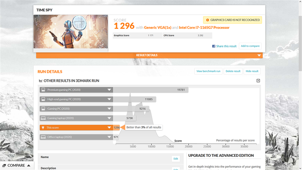This screenshot has height=170, width=302.
Task: Click the Better than 3% of all results tooltip
Action: [144, 127]
